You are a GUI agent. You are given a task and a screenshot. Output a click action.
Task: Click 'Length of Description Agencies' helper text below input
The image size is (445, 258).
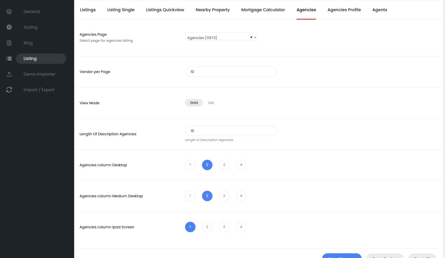click(209, 140)
